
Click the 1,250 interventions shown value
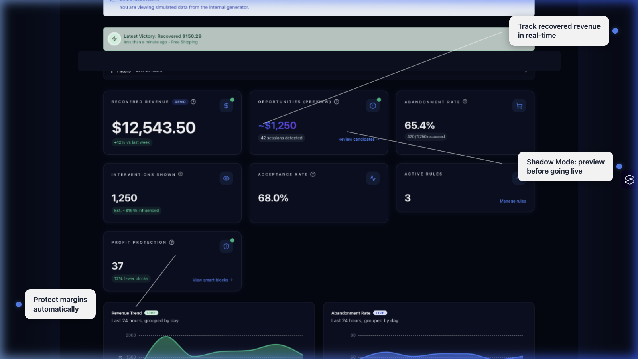click(124, 198)
